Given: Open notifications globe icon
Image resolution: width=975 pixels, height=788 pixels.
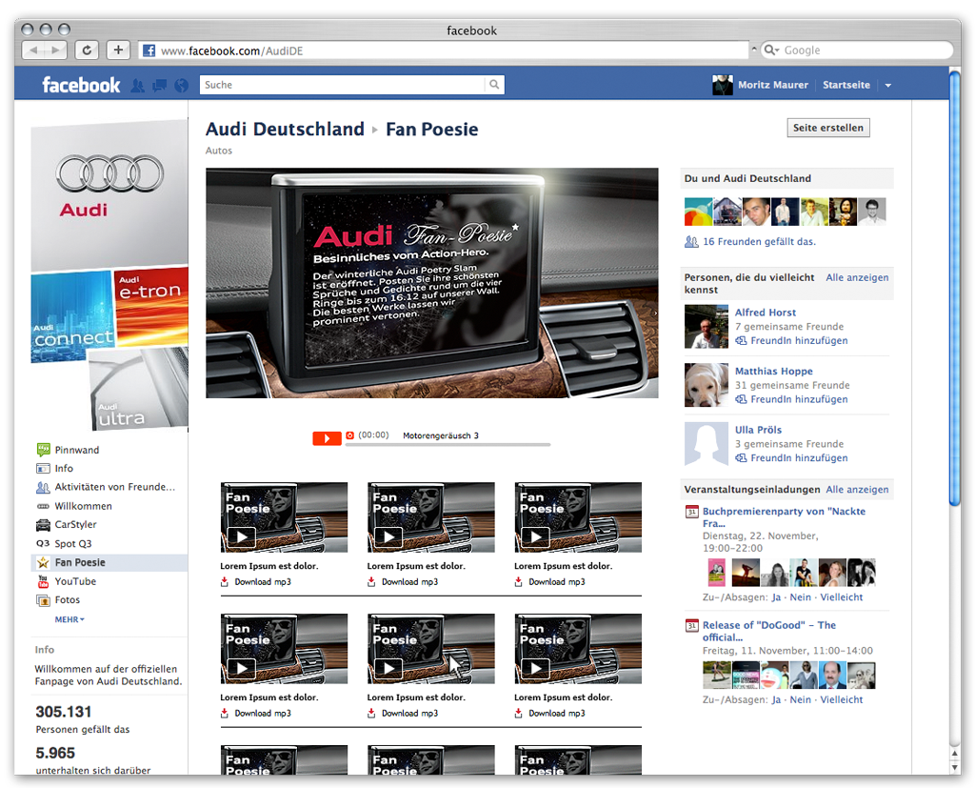Looking at the screenshot, I should point(181,86).
